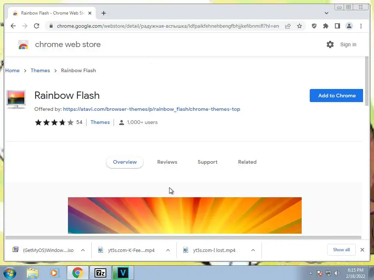374x280 pixels.
Task: Click the taskbar clock and date
Action: click(x=355, y=273)
